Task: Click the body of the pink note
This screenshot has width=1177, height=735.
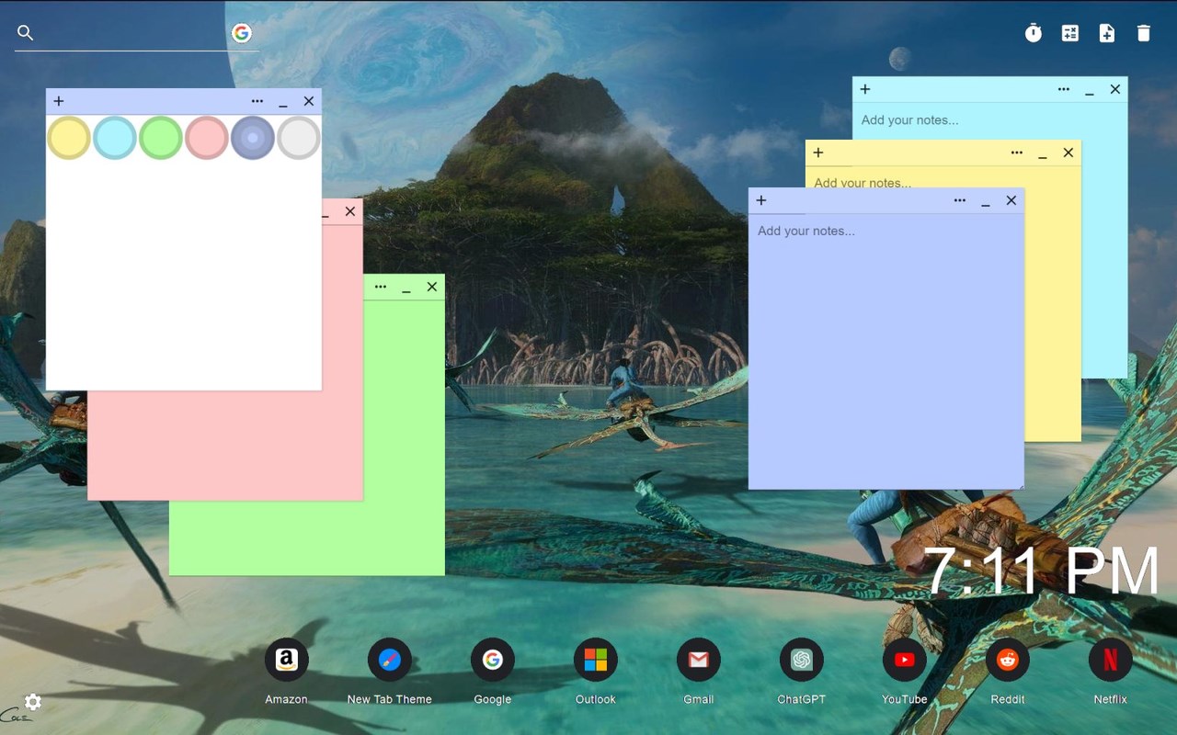Action: (x=225, y=446)
